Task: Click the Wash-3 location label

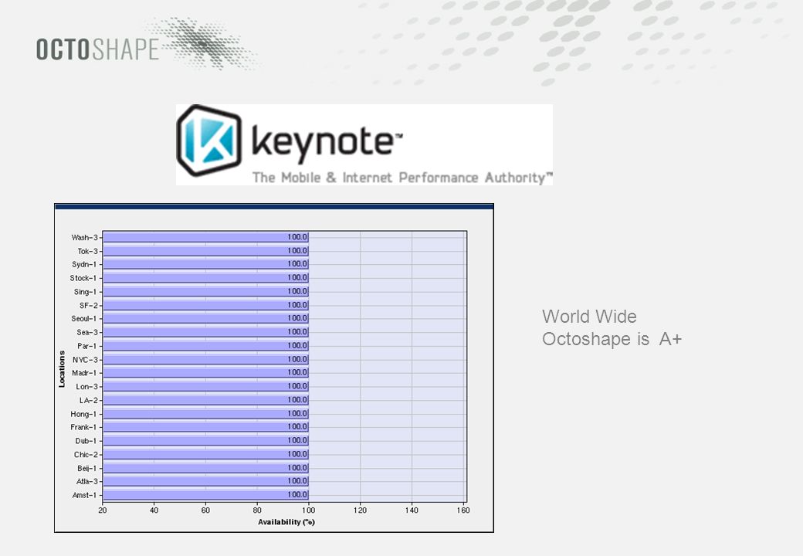Action: pyautogui.click(x=84, y=238)
